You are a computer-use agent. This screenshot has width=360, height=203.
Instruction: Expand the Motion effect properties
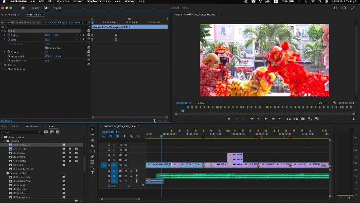tap(2, 31)
